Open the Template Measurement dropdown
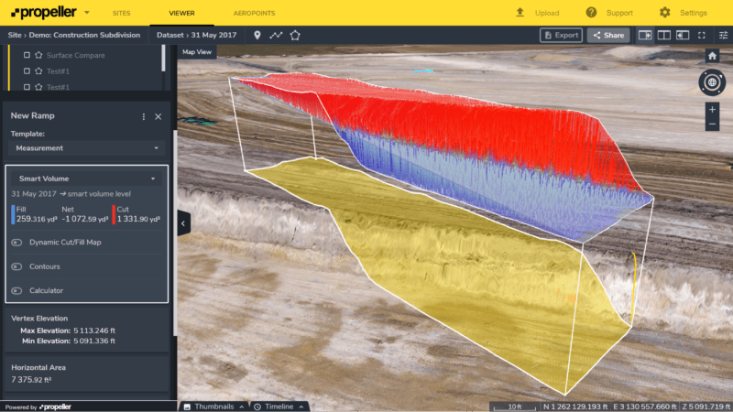 [x=86, y=148]
